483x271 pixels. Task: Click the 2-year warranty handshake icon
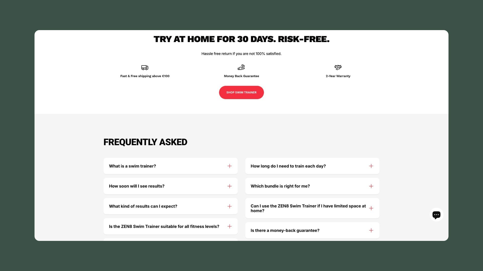point(338,67)
